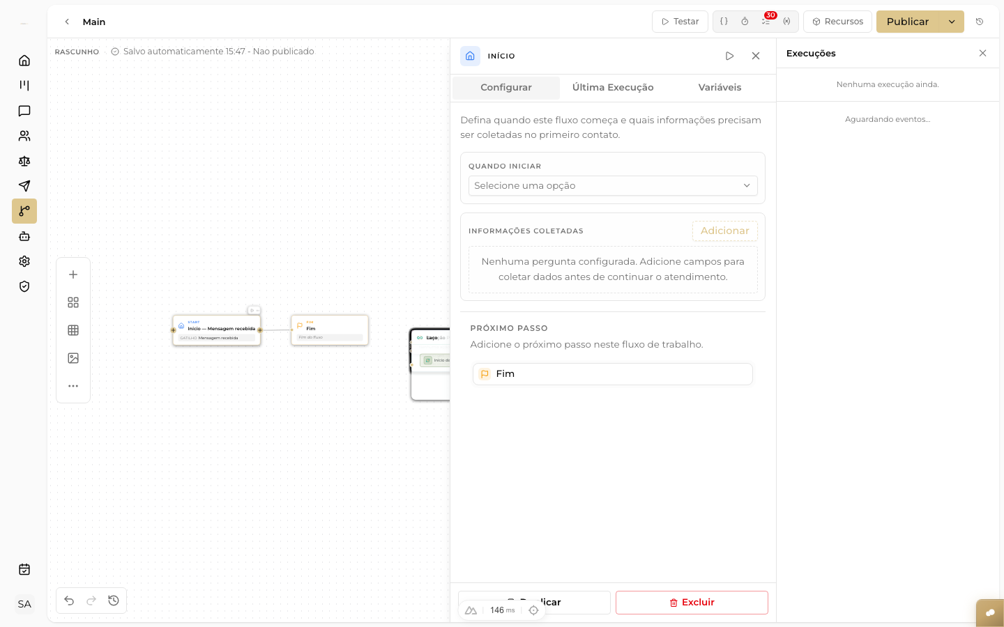Viewport: 1004px width, 627px height.
Task: Open the contacts/users sidebar icon
Action: (24, 136)
